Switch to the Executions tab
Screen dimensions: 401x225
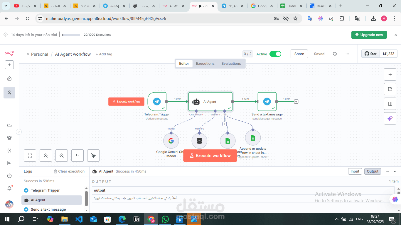pos(205,64)
